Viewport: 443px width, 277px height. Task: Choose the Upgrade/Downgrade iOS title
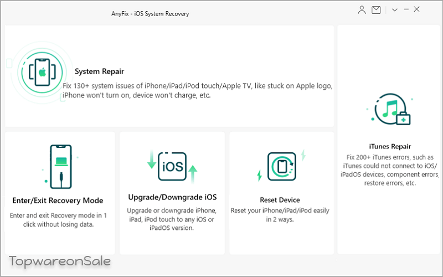point(172,197)
